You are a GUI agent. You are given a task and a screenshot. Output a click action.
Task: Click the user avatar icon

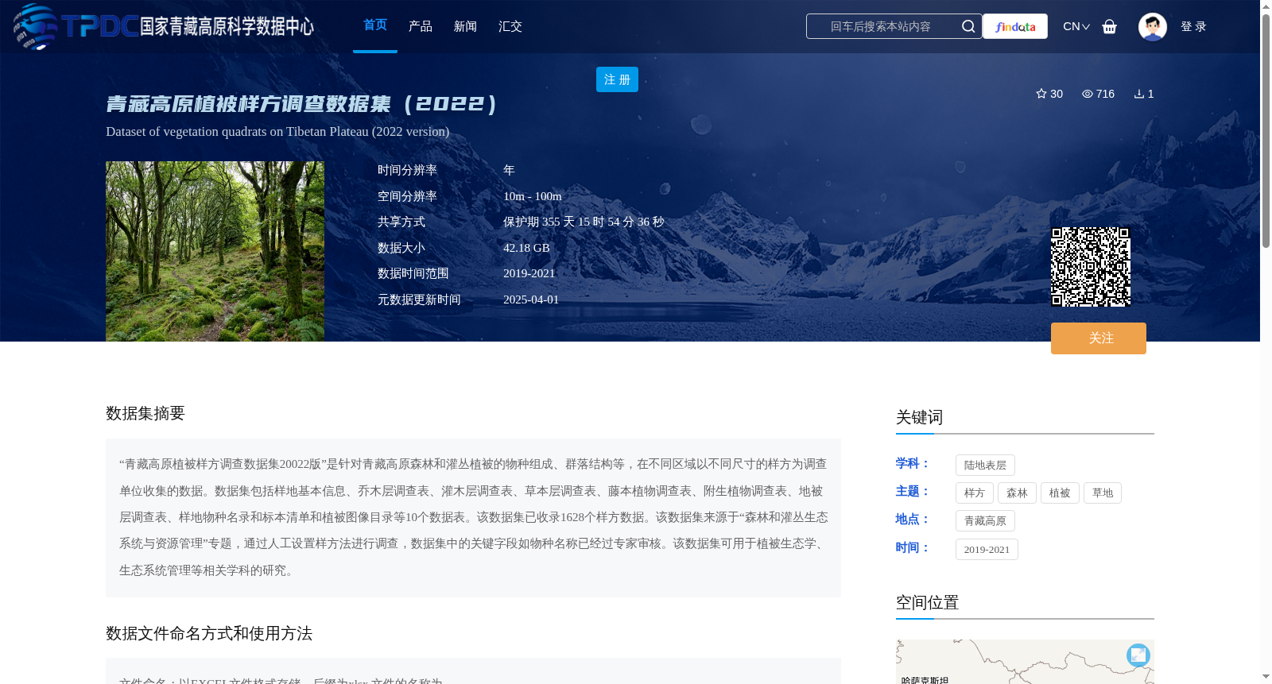[1152, 26]
